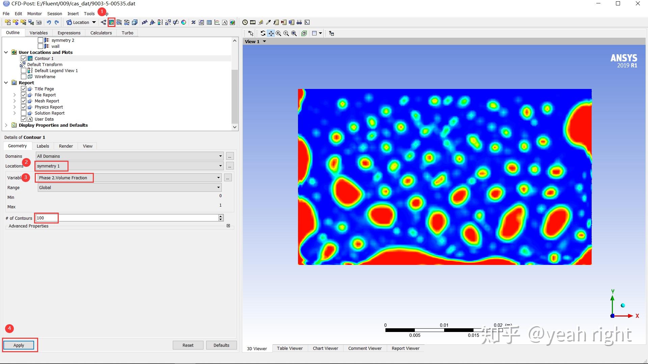Image resolution: width=648 pixels, height=364 pixels.
Task: Click the Timestep Selector clock icon
Action: click(x=245, y=23)
